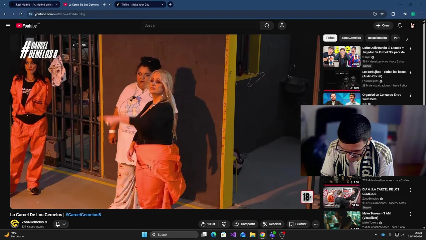Share the video via Compartir
Image resolution: width=426 pixels, height=240 pixels.
[x=245, y=224]
